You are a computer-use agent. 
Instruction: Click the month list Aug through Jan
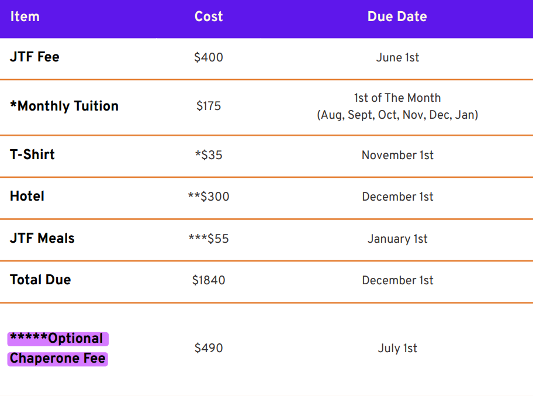(397, 115)
